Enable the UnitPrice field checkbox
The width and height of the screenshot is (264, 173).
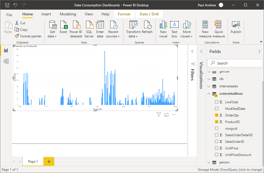pos(217,148)
